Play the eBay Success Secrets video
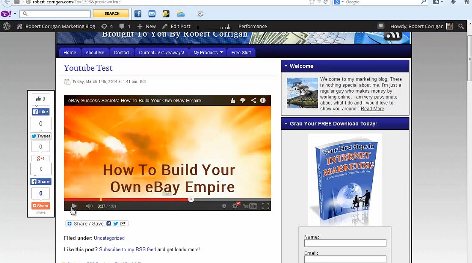This screenshot has height=263, width=472. 74,206
